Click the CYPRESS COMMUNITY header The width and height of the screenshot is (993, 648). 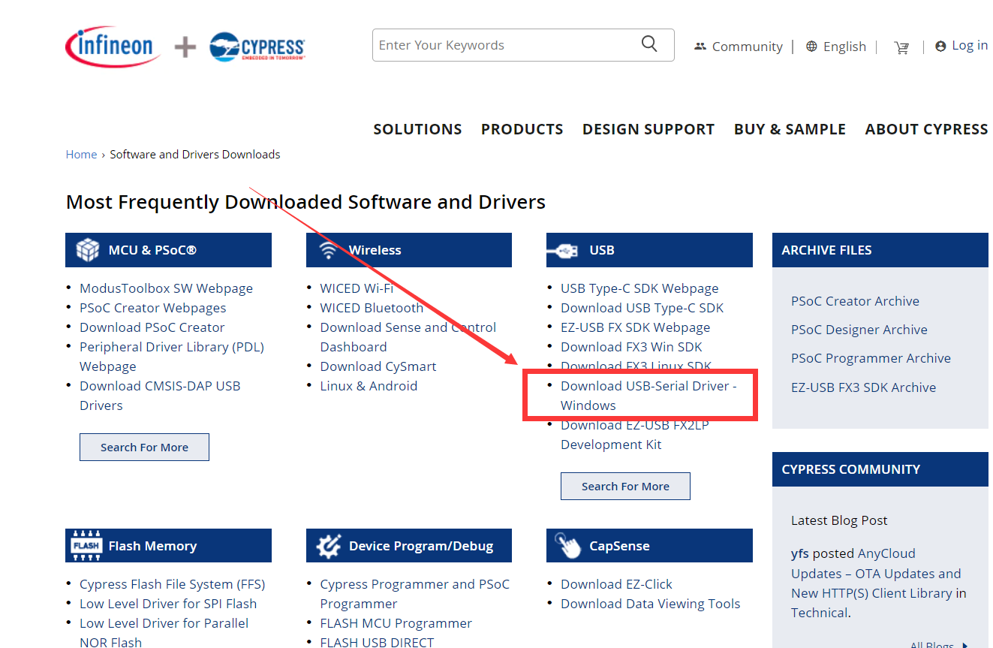point(880,469)
